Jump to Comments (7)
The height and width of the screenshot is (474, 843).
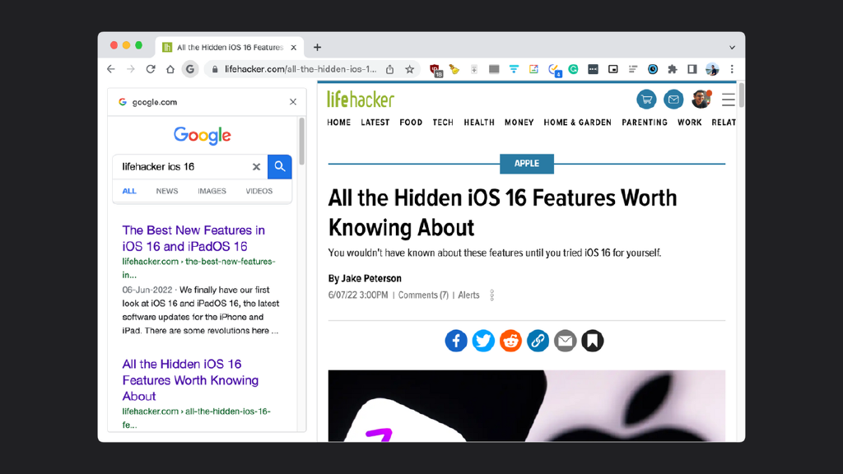tap(423, 295)
